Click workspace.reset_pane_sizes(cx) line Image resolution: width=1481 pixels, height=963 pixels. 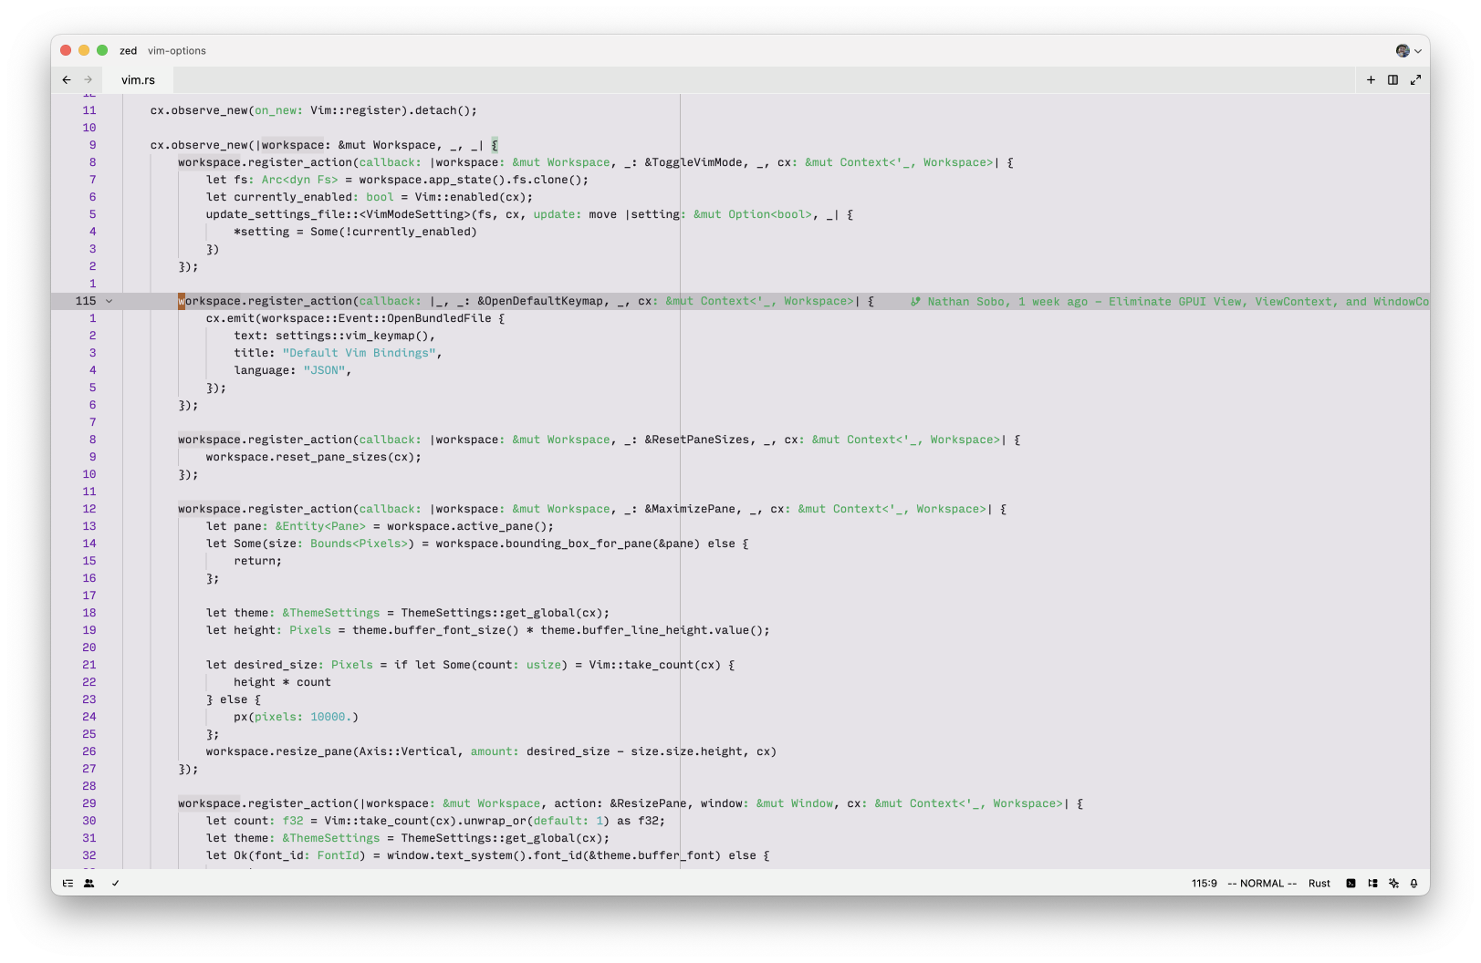point(314,457)
